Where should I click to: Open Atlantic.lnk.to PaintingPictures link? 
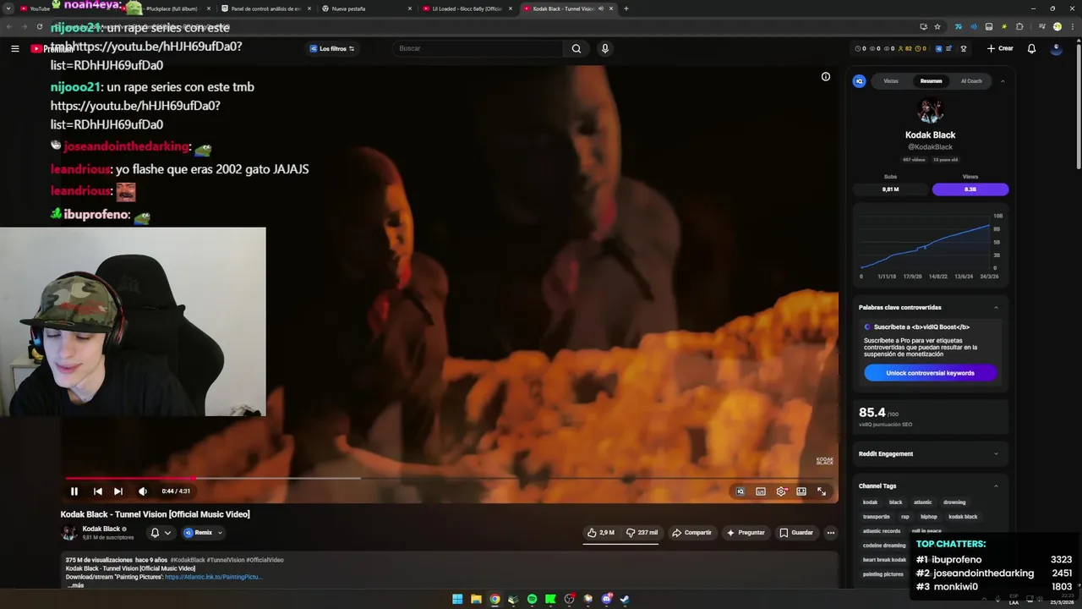pyautogui.click(x=213, y=577)
